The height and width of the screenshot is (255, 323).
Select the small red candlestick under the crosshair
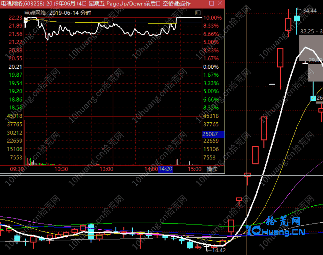[x=247, y=178]
